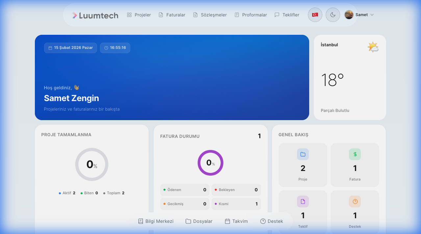
Task: Go to the Faturalar page
Action: coord(172,15)
